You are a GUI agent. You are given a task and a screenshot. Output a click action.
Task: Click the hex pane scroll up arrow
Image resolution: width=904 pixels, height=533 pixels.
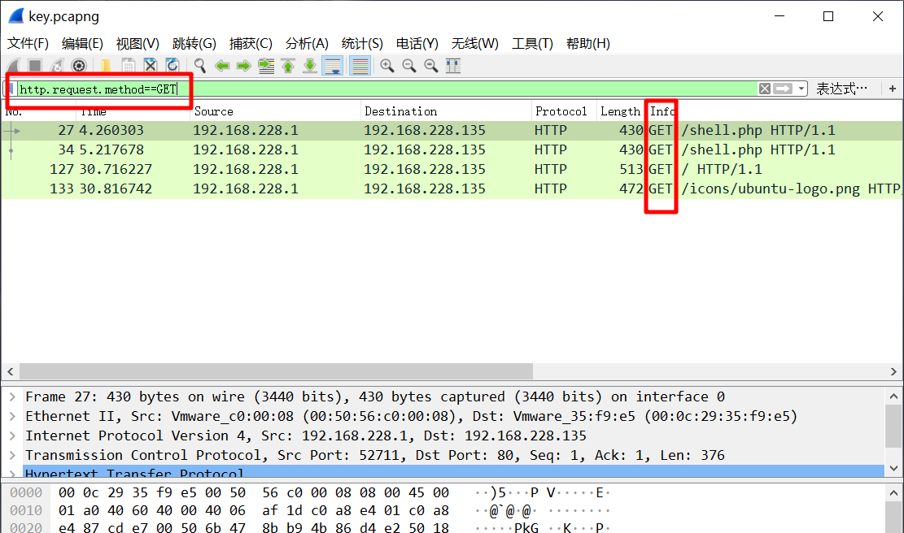pyautogui.click(x=893, y=493)
